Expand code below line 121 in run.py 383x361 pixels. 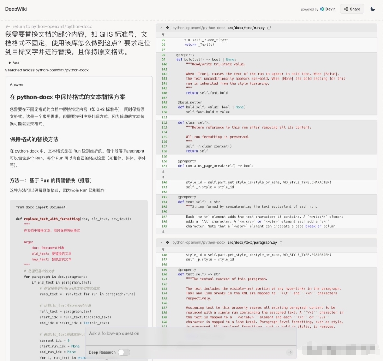click(163, 172)
